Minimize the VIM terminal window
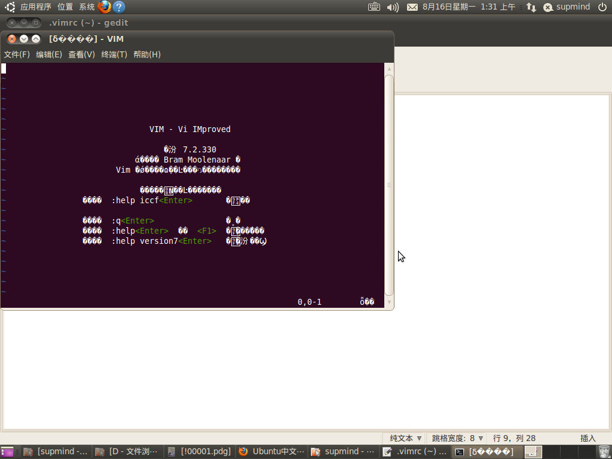 [24, 39]
